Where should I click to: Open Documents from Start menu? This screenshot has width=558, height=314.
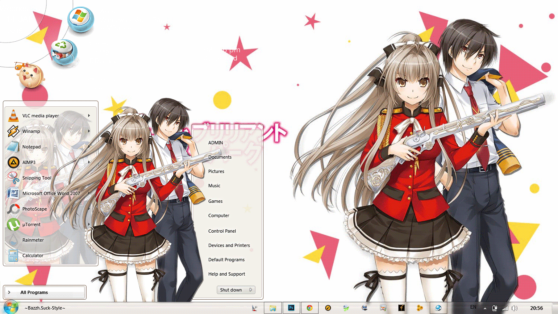click(220, 157)
